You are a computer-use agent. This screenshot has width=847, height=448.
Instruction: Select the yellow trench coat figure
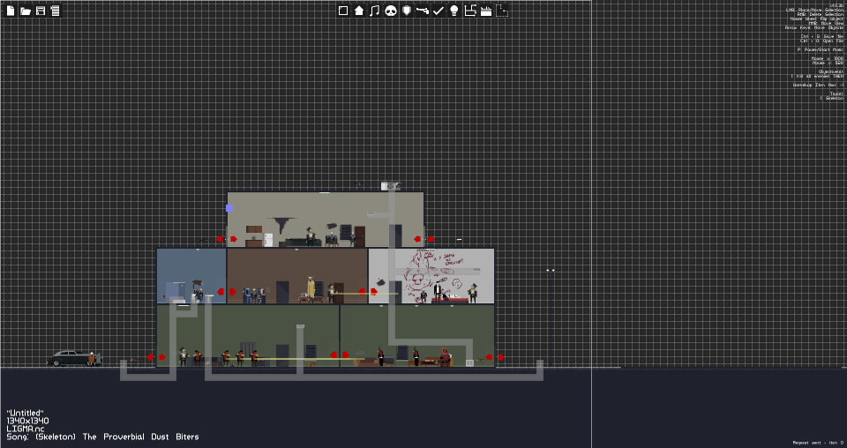pyautogui.click(x=311, y=287)
